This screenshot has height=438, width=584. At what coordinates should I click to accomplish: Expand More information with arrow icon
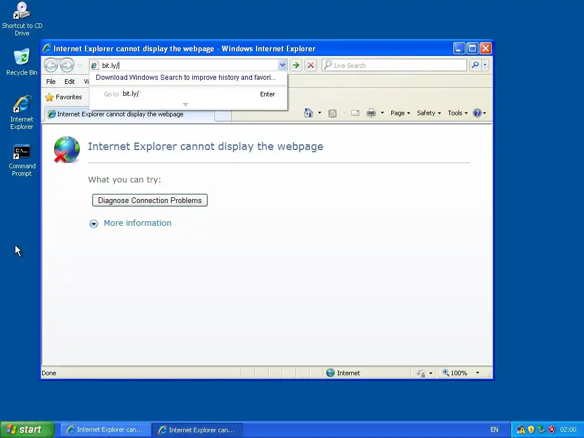[x=94, y=224]
